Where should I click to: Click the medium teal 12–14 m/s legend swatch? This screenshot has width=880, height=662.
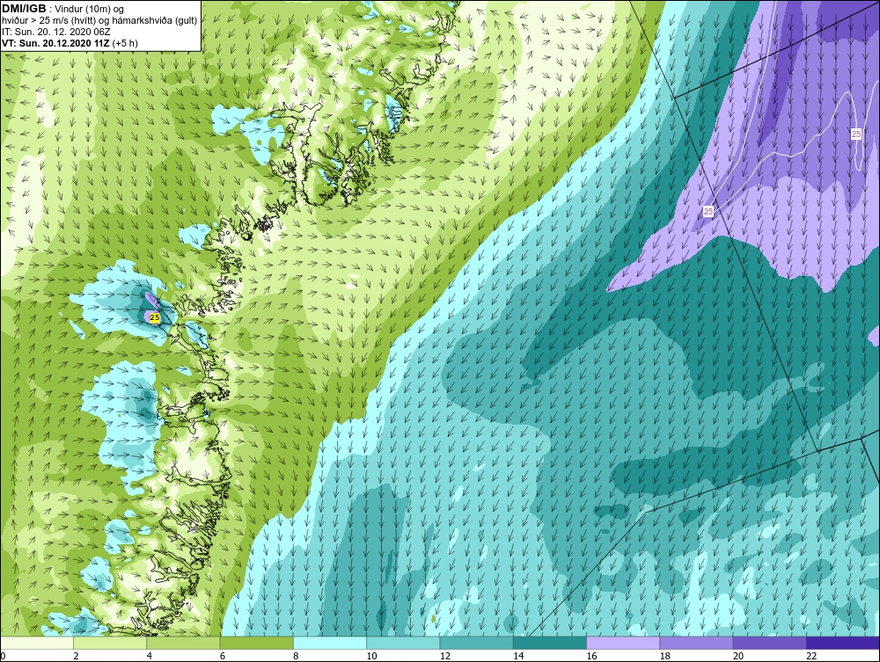coord(476,643)
